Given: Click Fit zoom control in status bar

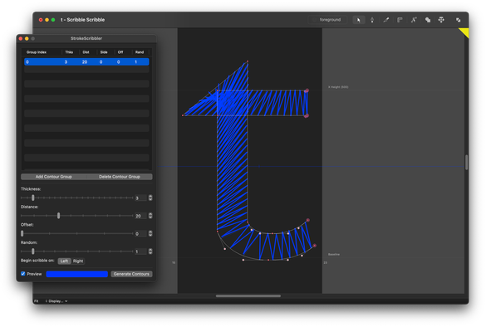Looking at the screenshot, I should pyautogui.click(x=37, y=301).
